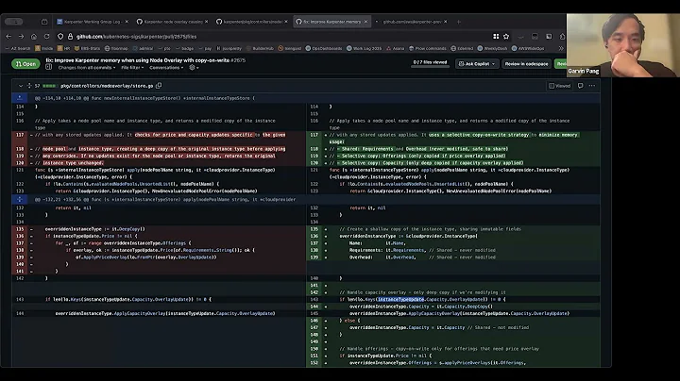The width and height of the screenshot is (680, 381).
Task: Open the comment-on-file icon for store.go
Action: pos(580,86)
